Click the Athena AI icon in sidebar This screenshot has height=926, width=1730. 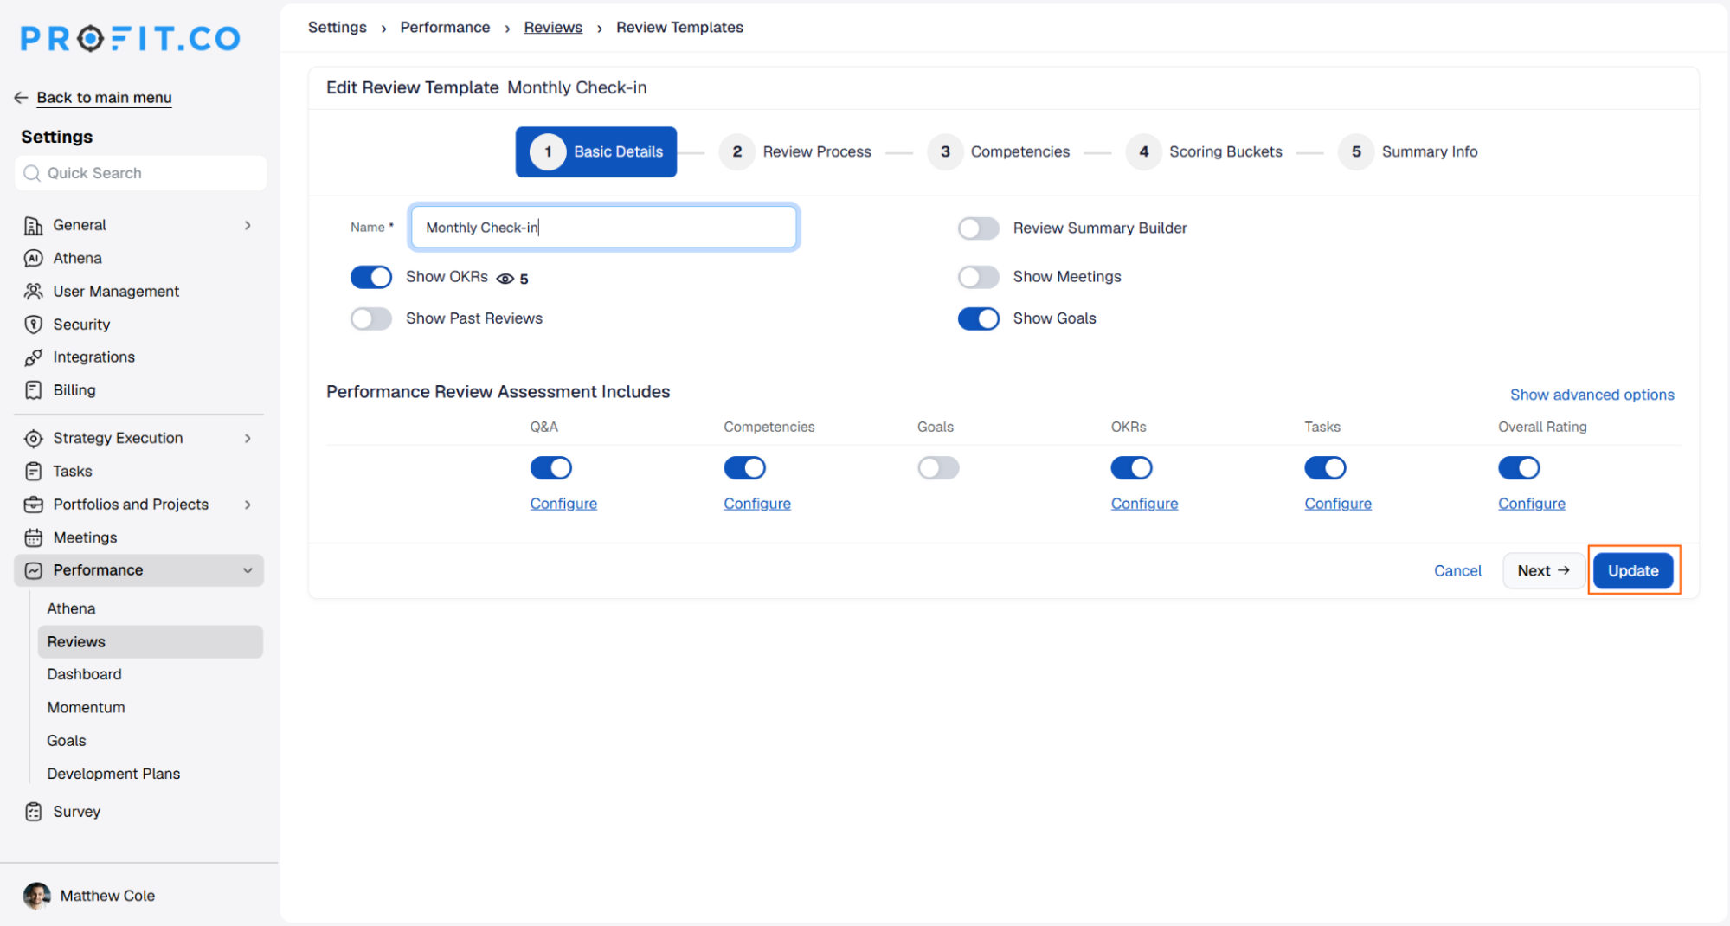(33, 259)
